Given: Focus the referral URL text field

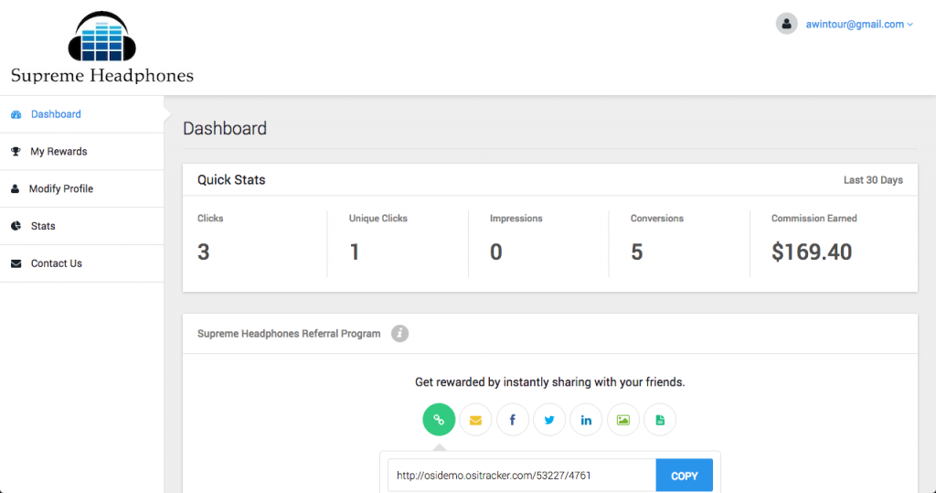Looking at the screenshot, I should coord(522,476).
